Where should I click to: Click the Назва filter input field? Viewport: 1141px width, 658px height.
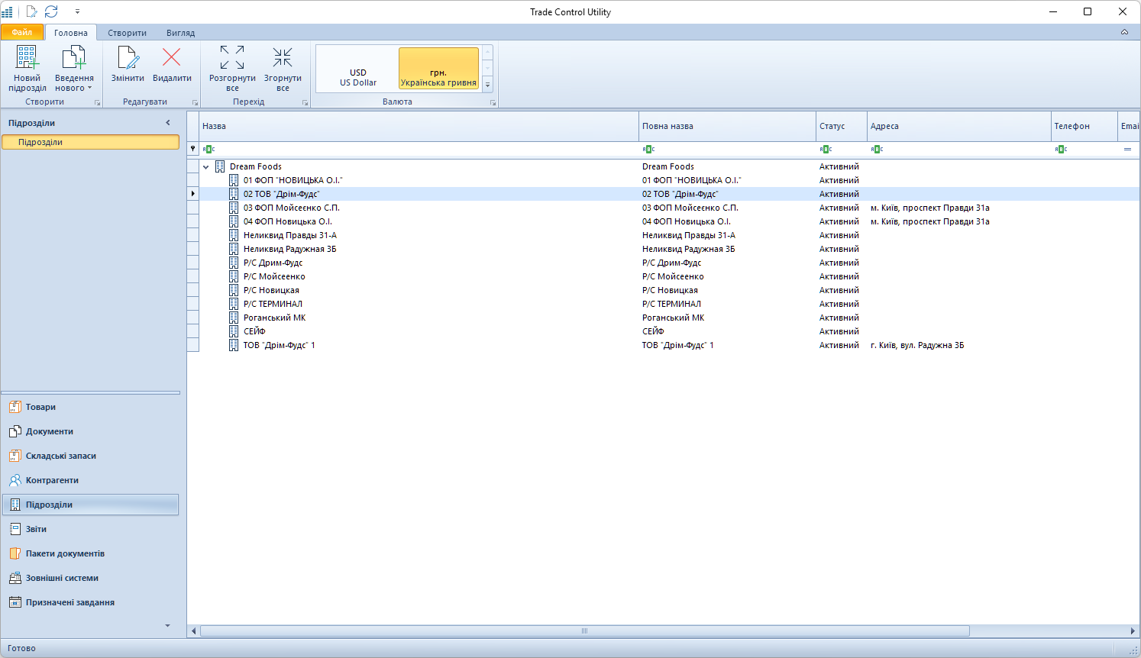(420, 149)
